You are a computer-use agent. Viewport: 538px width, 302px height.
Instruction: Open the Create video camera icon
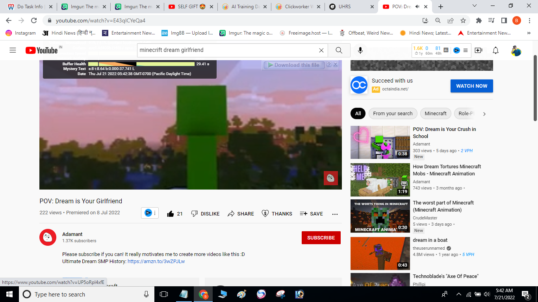pos(479,50)
